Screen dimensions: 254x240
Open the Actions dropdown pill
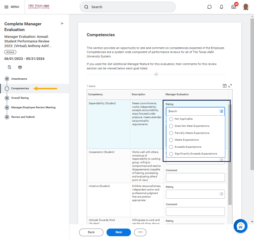click(10, 52)
